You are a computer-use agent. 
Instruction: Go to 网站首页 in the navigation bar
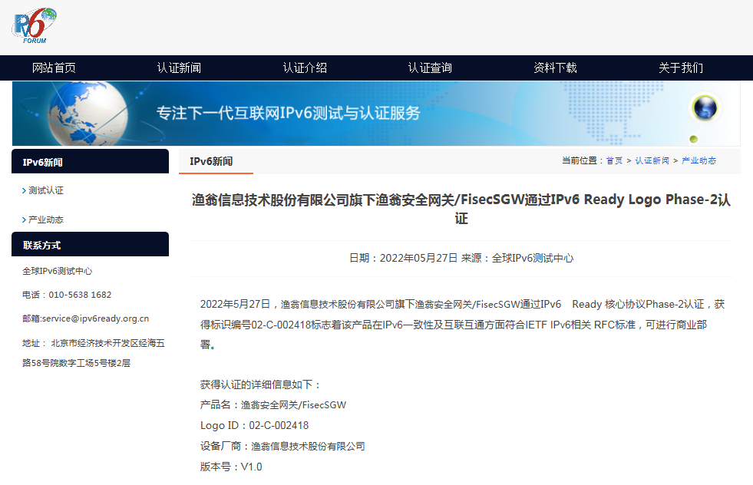pos(54,68)
